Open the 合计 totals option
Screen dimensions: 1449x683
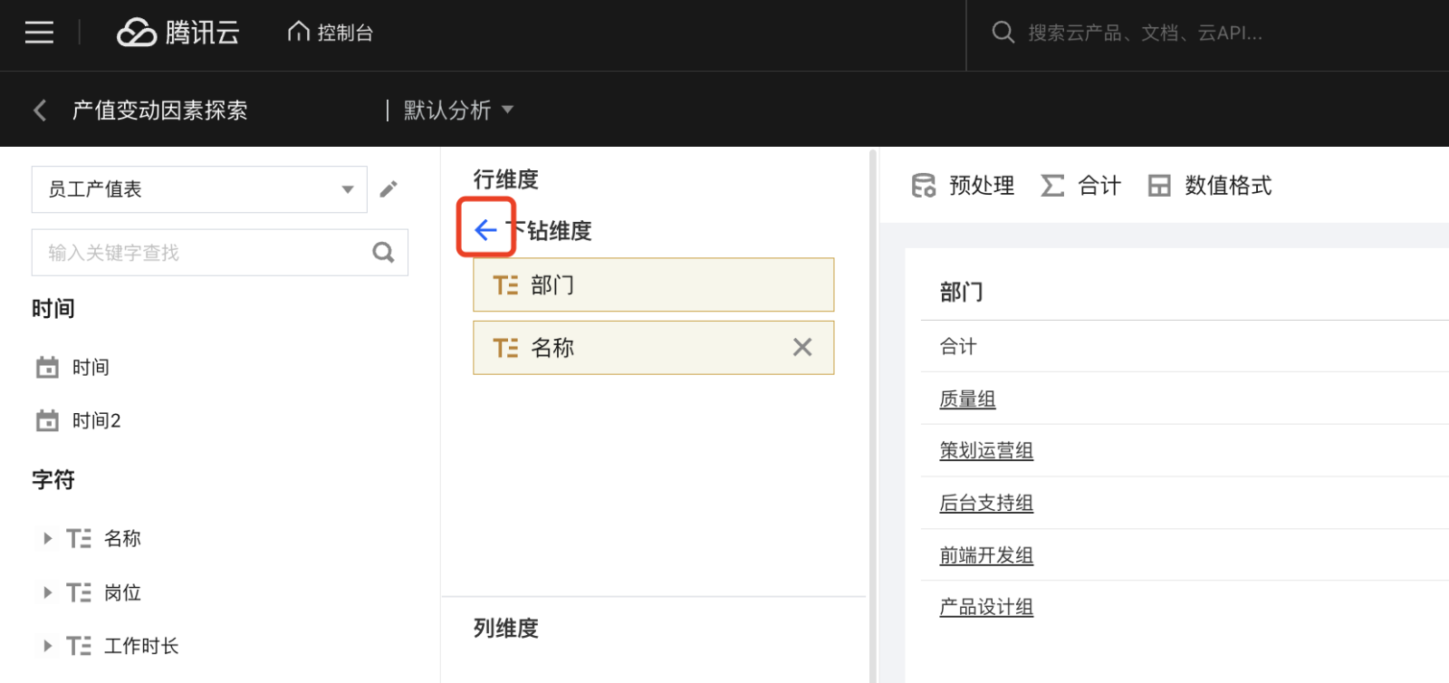click(1081, 186)
